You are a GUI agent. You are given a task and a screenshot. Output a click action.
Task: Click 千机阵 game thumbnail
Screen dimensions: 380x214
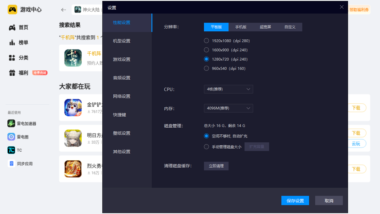73,58
